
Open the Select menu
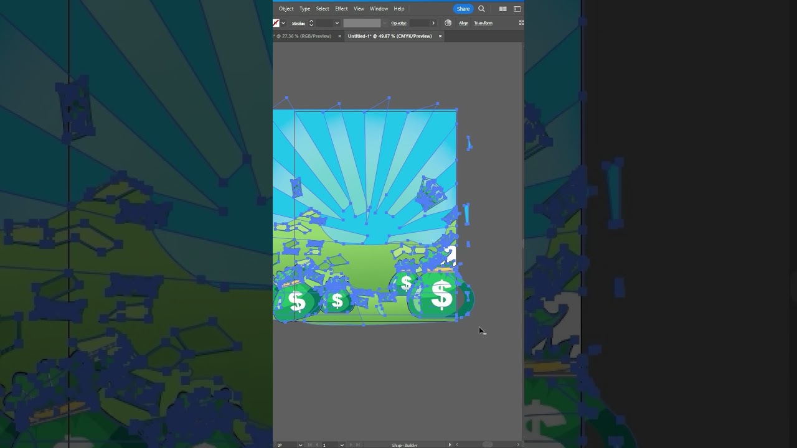(x=322, y=9)
